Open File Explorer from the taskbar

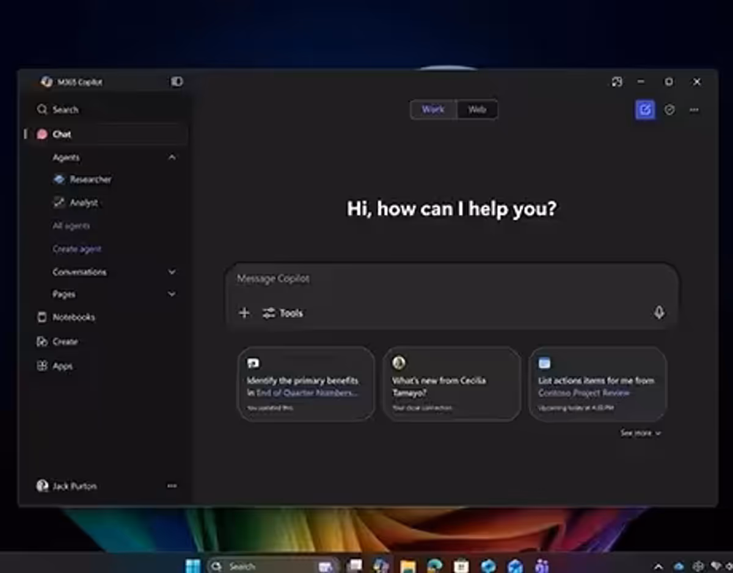pyautogui.click(x=408, y=566)
